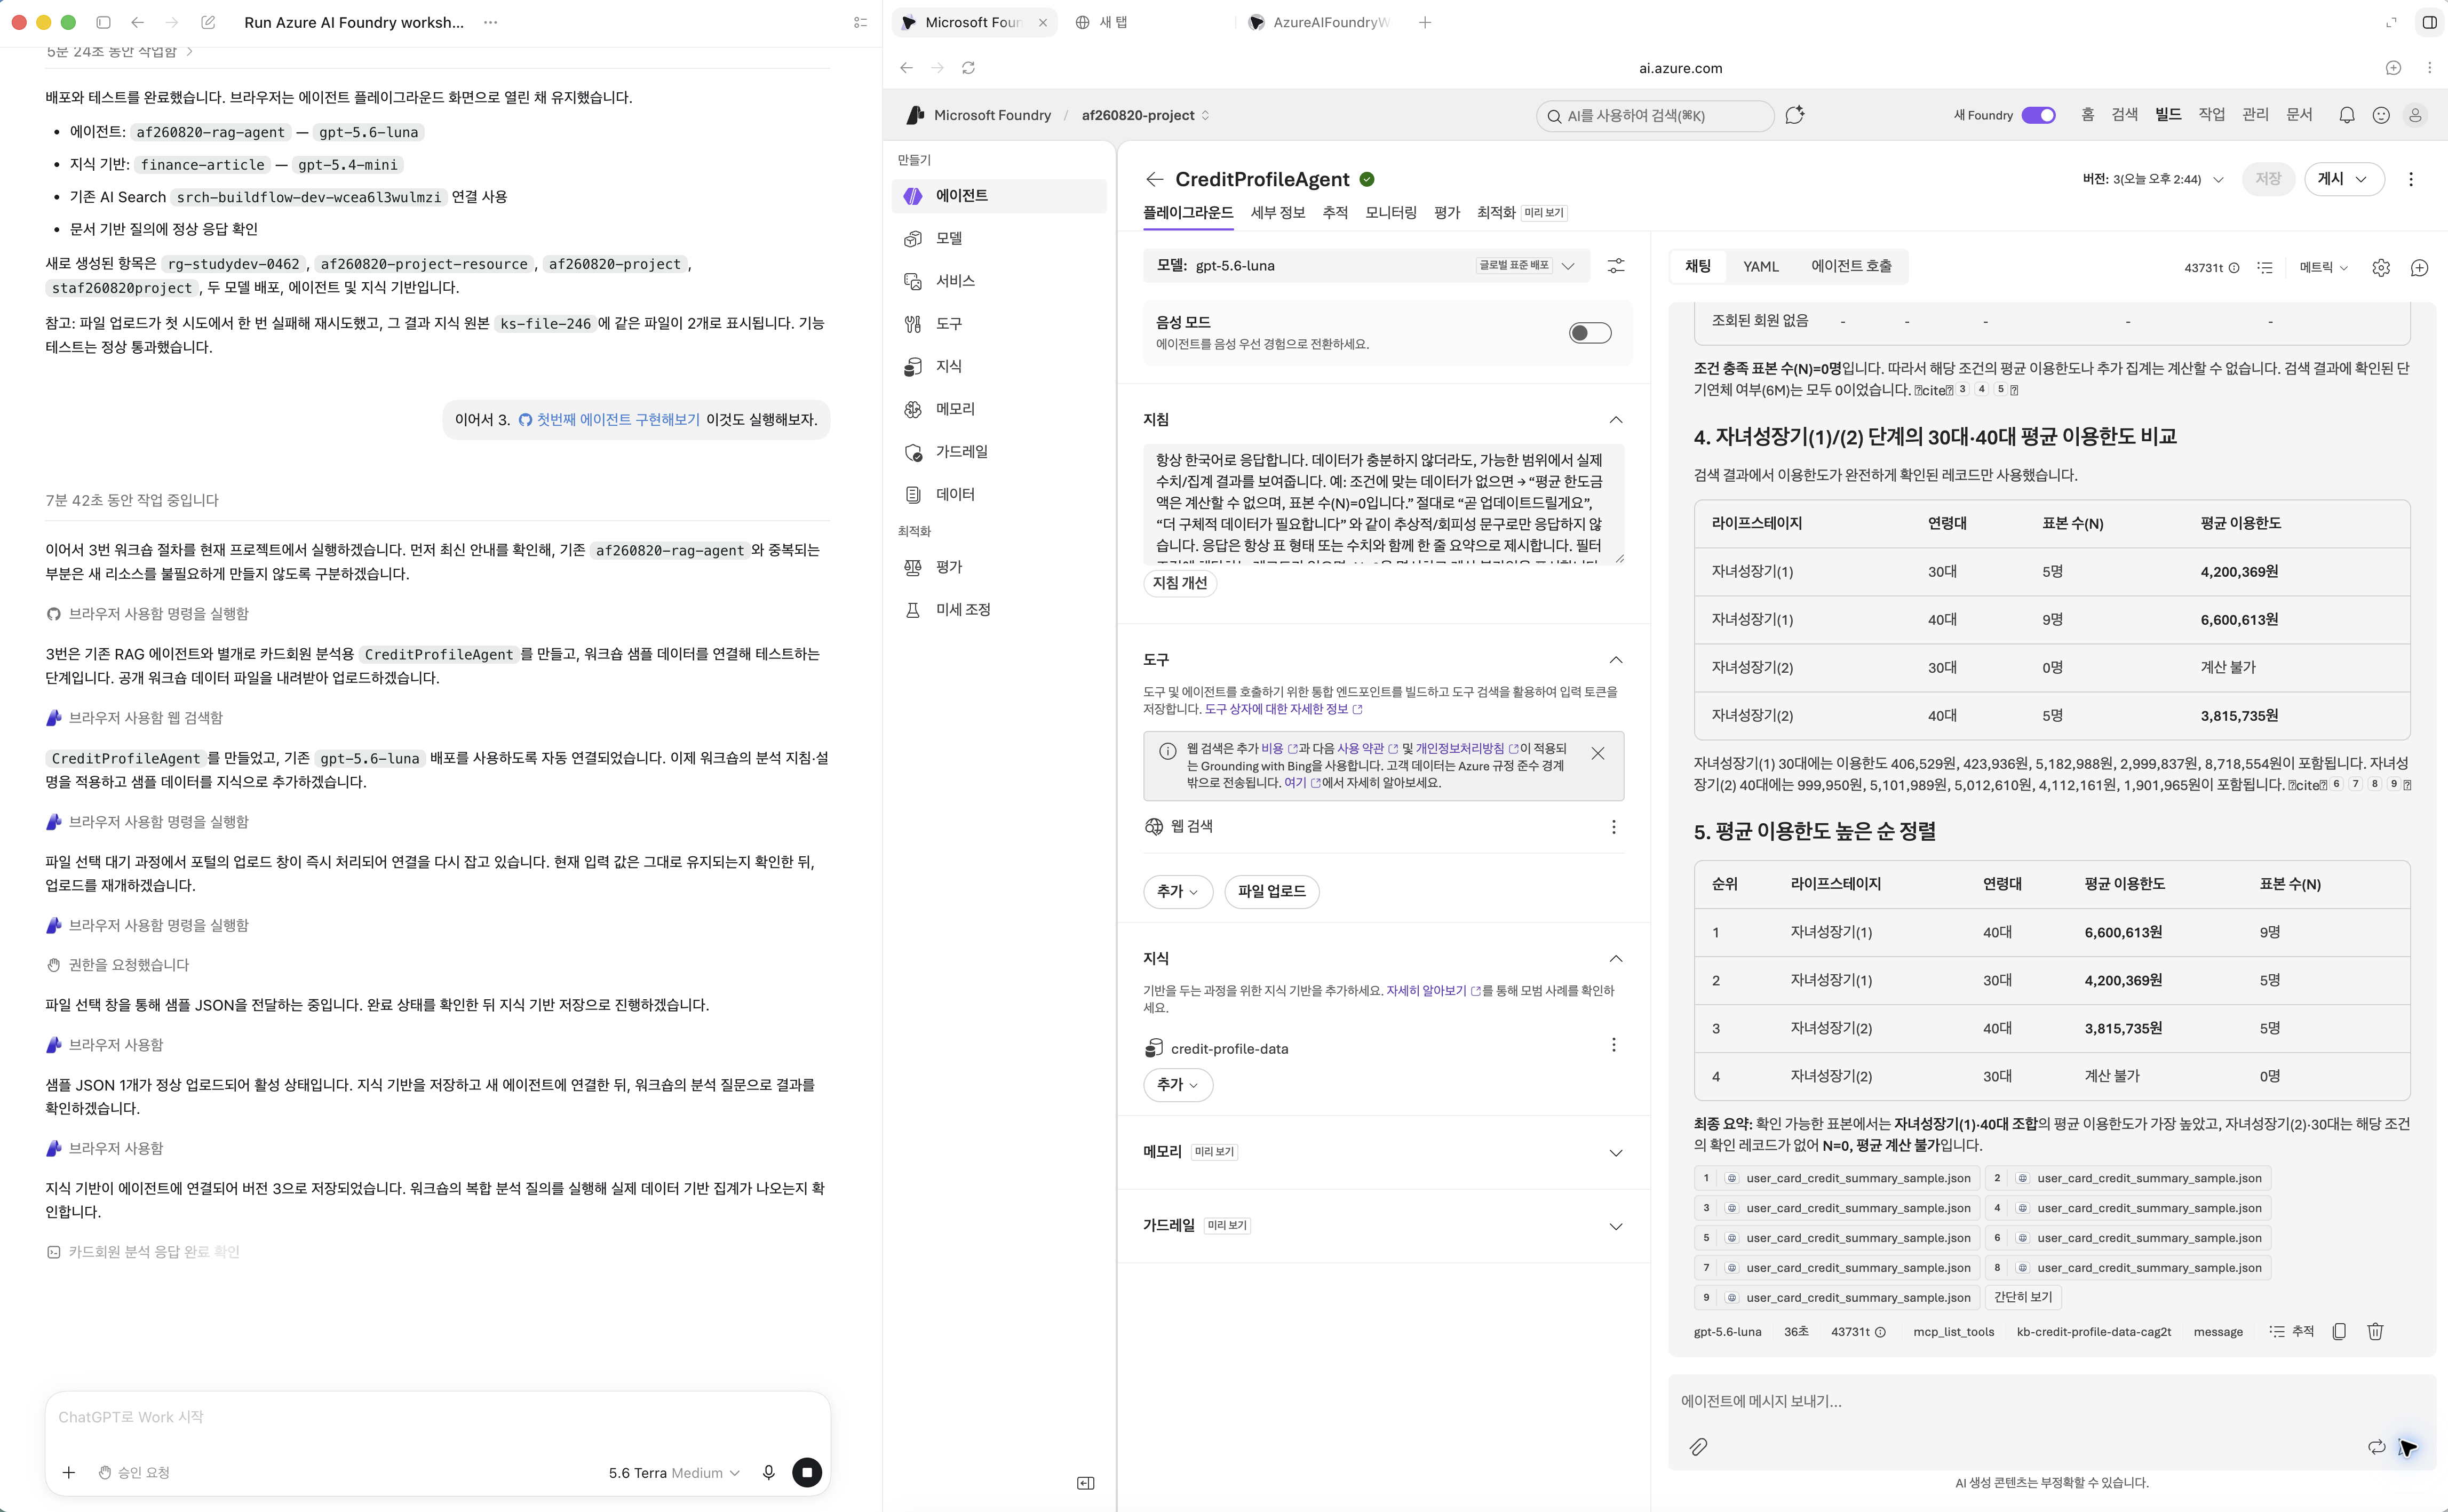The height and width of the screenshot is (1512, 2448).
Task: Click the ChatGPT로 Work 시작 input field
Action: [x=437, y=1418]
